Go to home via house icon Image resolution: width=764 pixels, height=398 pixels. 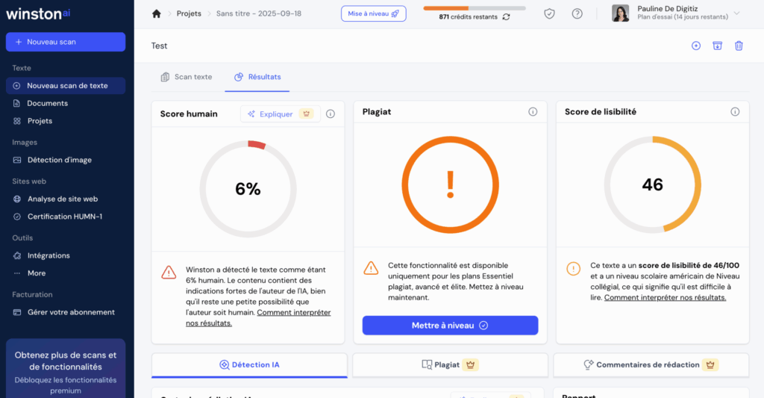pos(157,13)
